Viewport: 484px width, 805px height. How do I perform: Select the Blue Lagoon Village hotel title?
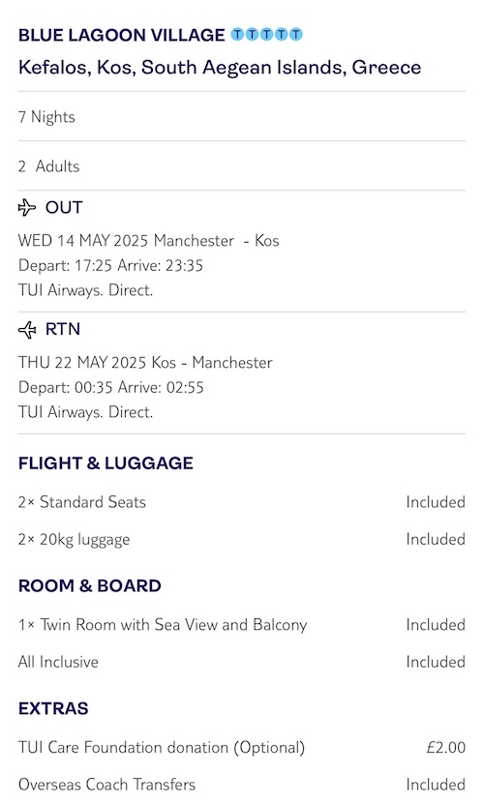[121, 35]
